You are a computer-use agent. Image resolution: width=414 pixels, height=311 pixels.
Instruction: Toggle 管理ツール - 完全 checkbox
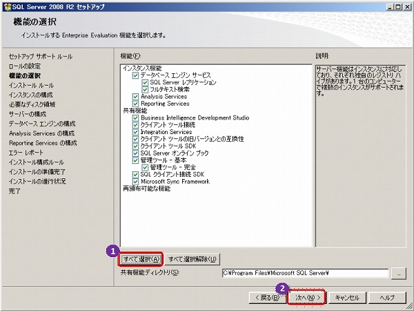point(145,167)
